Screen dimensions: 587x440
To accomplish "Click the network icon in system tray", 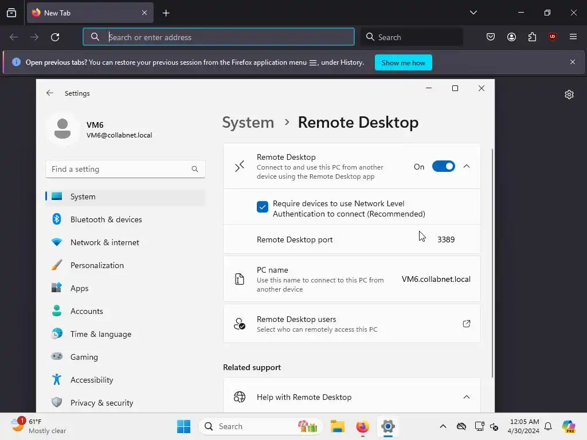I will pos(480,426).
